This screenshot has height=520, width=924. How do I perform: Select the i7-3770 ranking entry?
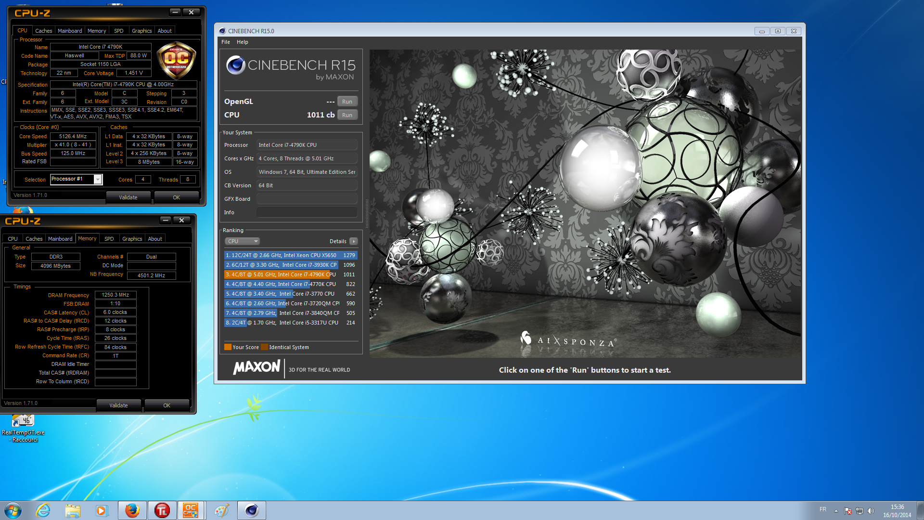[x=291, y=294]
